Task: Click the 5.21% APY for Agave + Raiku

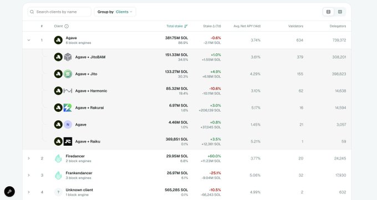Action: coord(256,141)
